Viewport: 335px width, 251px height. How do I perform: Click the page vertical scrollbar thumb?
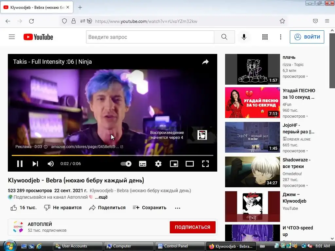click(332, 60)
